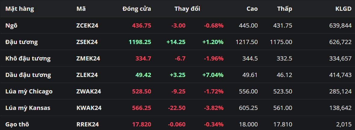This screenshot has height=130, width=355.
Task: Open 'Lúa mỳ Chicago' commodity row
Action: pos(29,91)
